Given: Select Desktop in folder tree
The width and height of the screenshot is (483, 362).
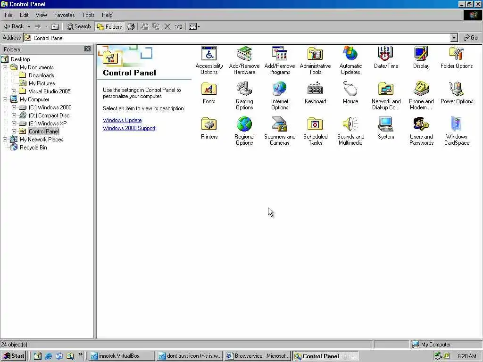Looking at the screenshot, I should click(20, 59).
